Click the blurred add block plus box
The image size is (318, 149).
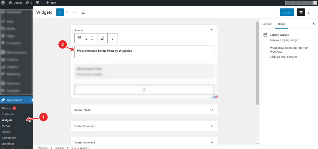point(144,90)
